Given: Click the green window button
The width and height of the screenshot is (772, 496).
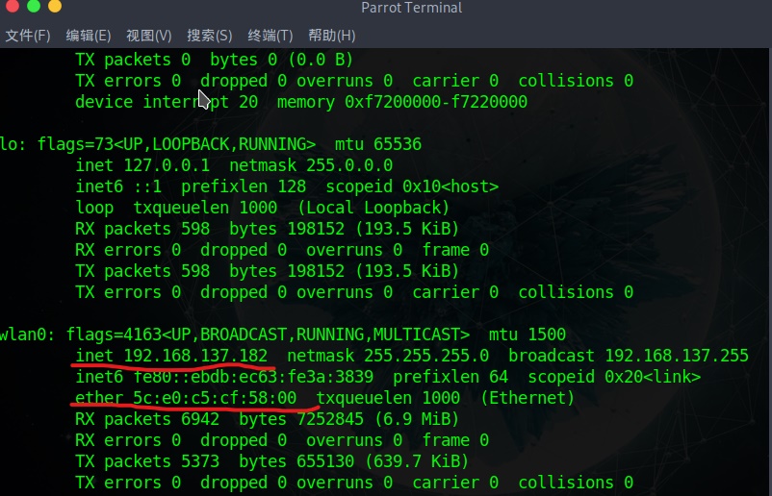Looking at the screenshot, I should tap(34, 6).
